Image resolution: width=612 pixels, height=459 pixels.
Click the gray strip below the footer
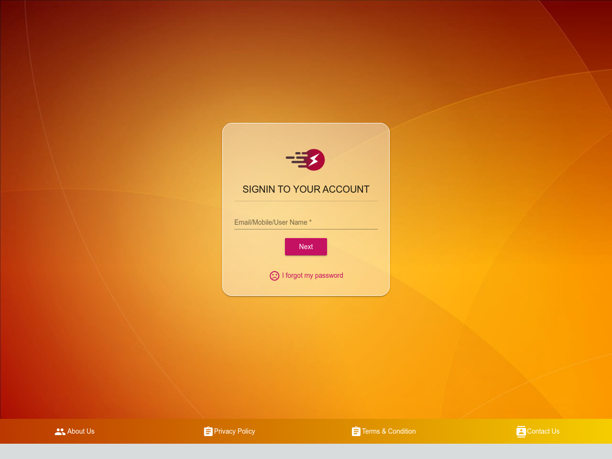tap(306, 451)
